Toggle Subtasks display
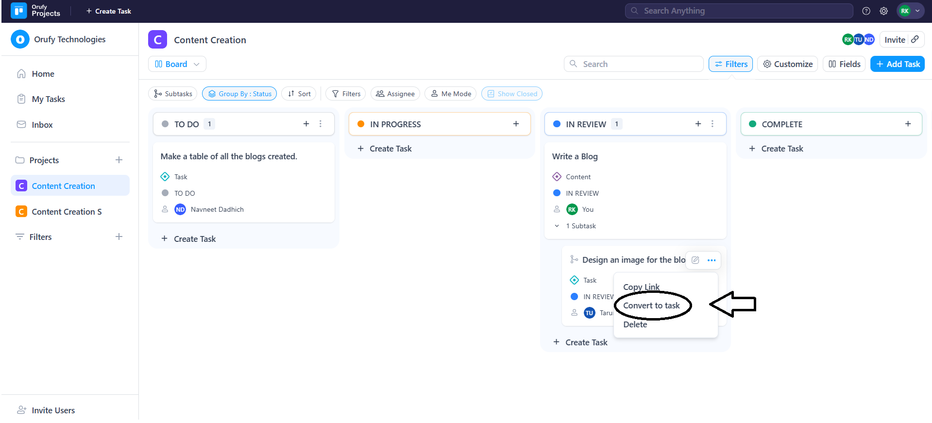The width and height of the screenshot is (932, 423). tap(173, 94)
